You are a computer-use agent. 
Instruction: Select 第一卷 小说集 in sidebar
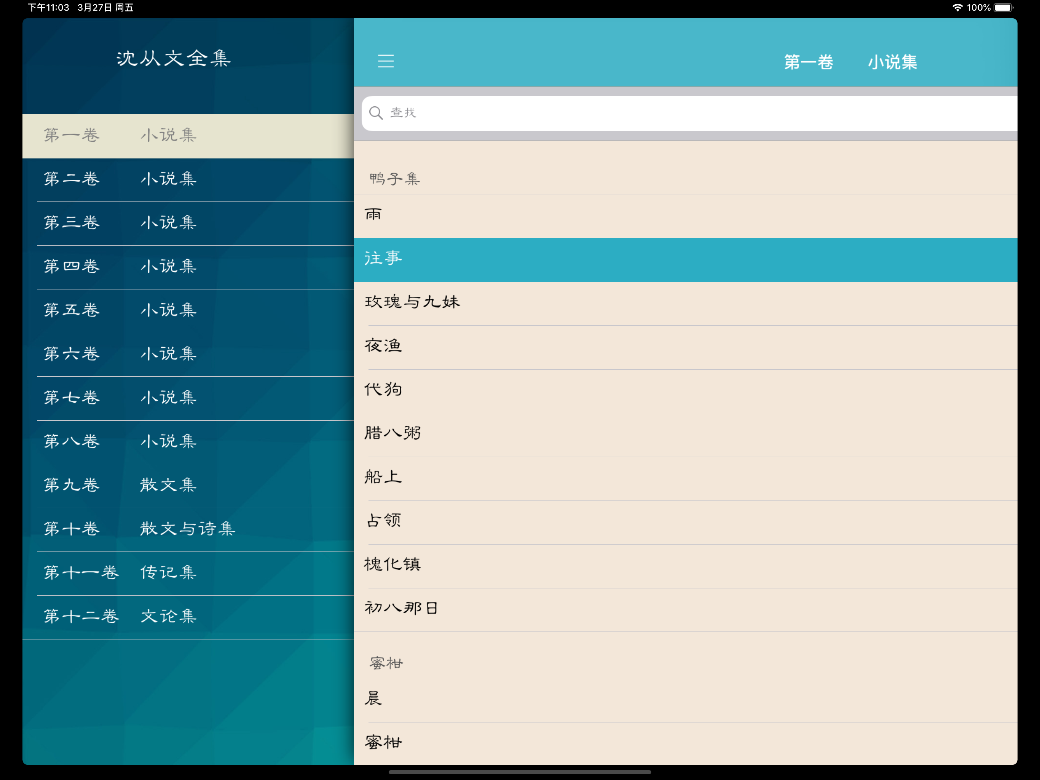(188, 136)
